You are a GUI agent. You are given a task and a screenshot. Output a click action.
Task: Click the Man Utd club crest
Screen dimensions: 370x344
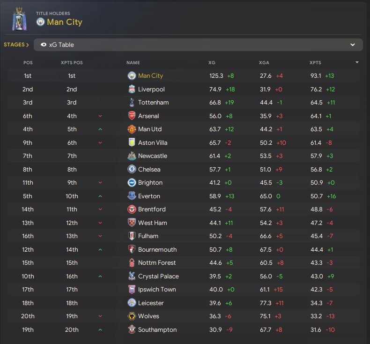[x=132, y=129]
